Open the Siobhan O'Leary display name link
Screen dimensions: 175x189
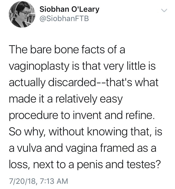tap(69, 10)
